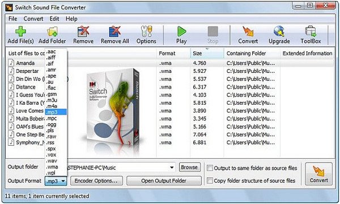Click the size value 3.345
Viewport: 340px width, 204px height.
pyautogui.click(x=199, y=119)
